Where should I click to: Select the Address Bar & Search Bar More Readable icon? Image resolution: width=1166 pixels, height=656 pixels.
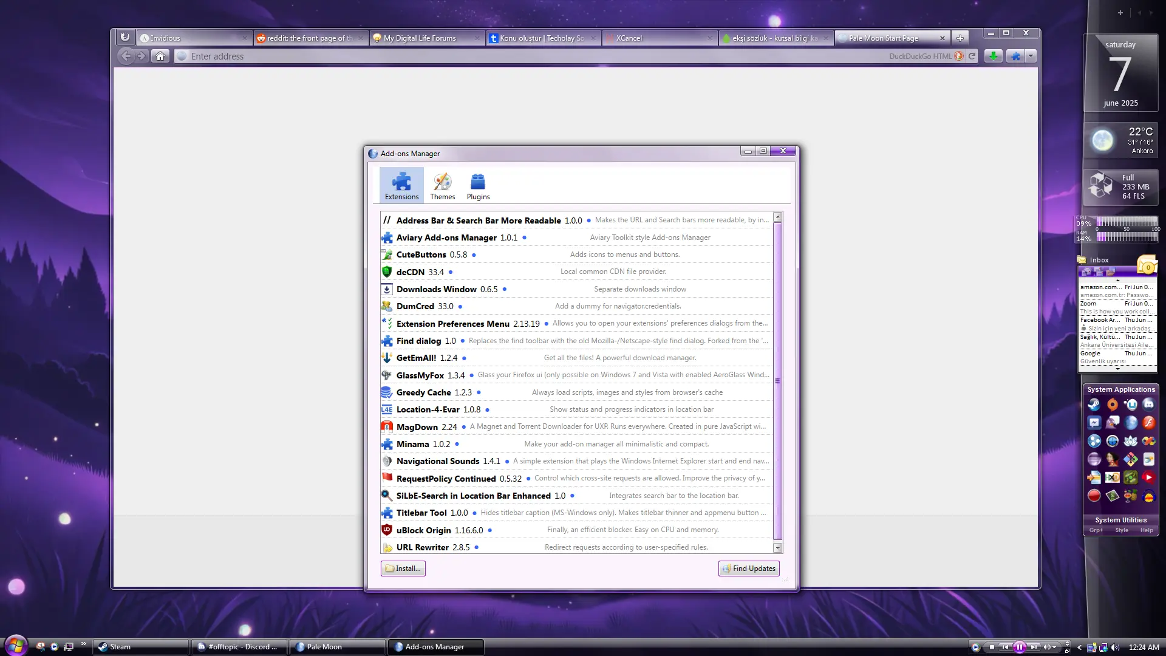pos(387,220)
